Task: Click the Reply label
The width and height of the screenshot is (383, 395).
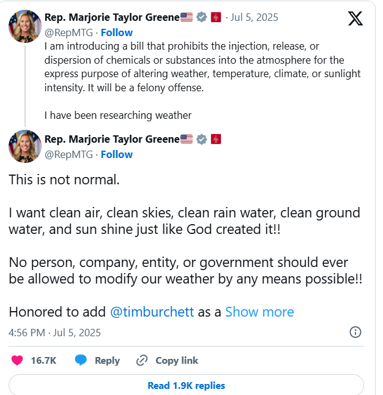Action: pos(107,361)
